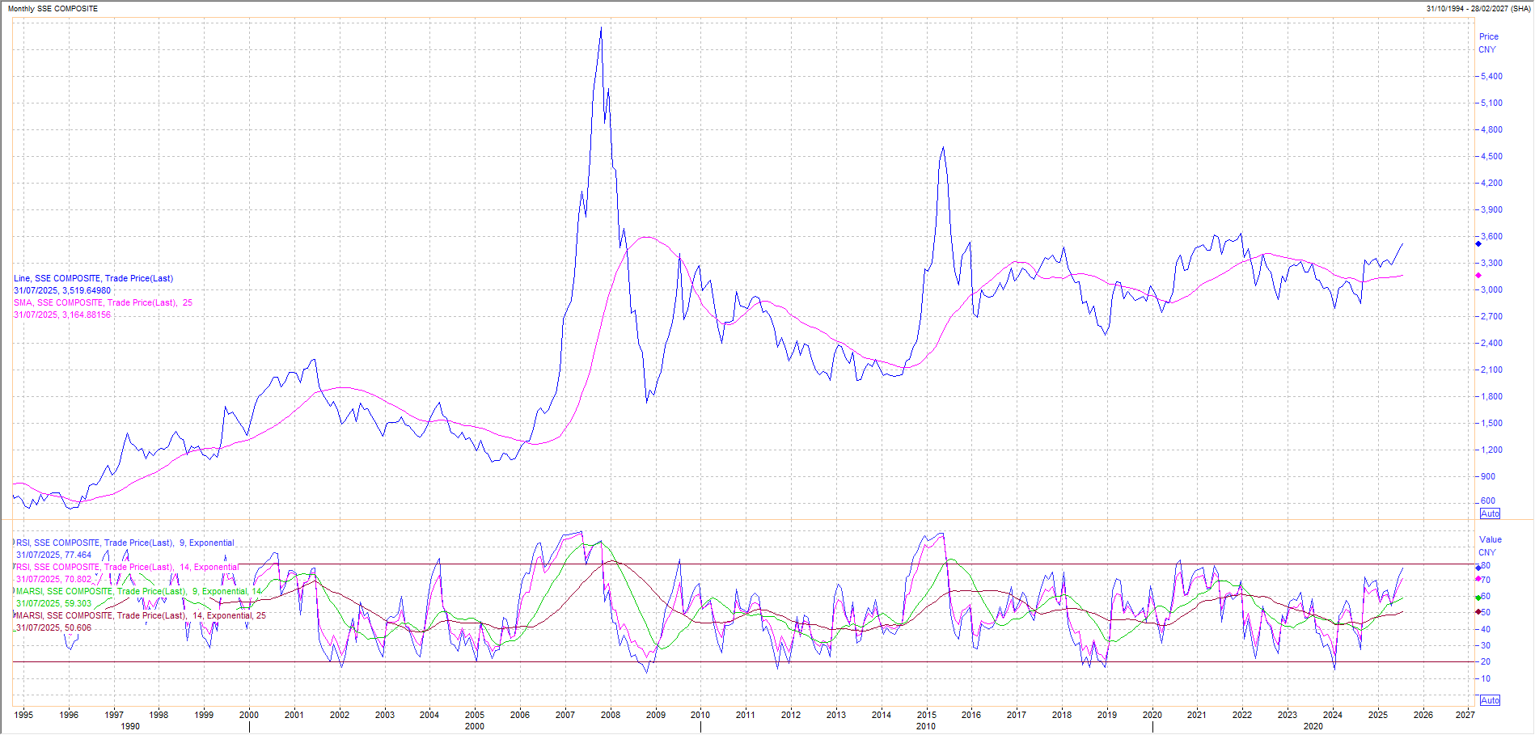This screenshot has width=1535, height=735.
Task: Click the 2015 label on the time axis
Action: pos(926,715)
